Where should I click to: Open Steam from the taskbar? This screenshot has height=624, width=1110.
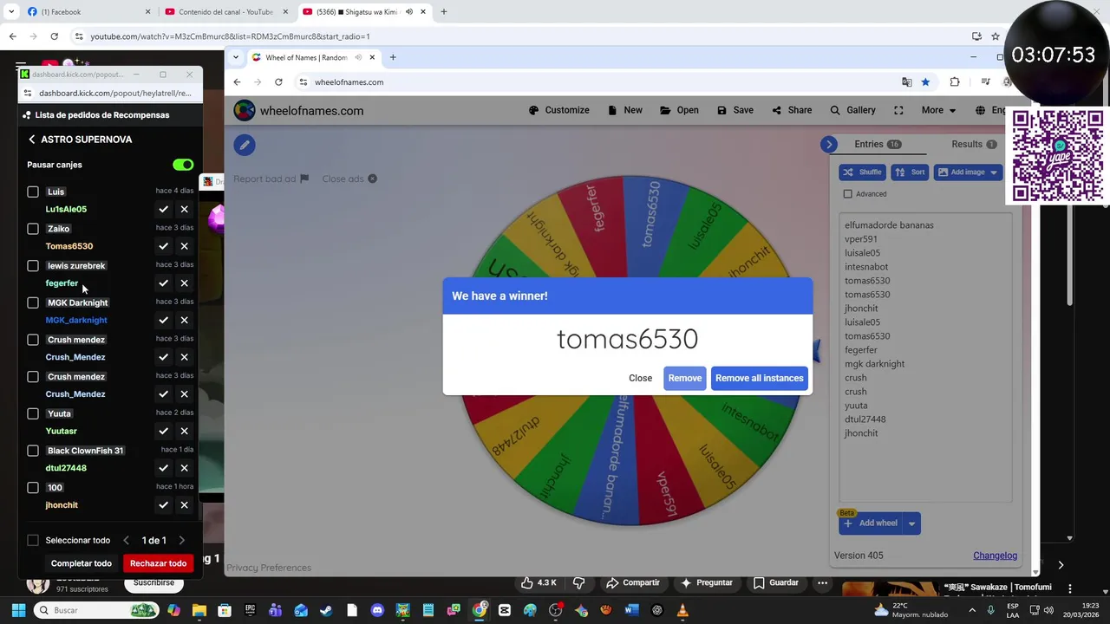point(326,610)
